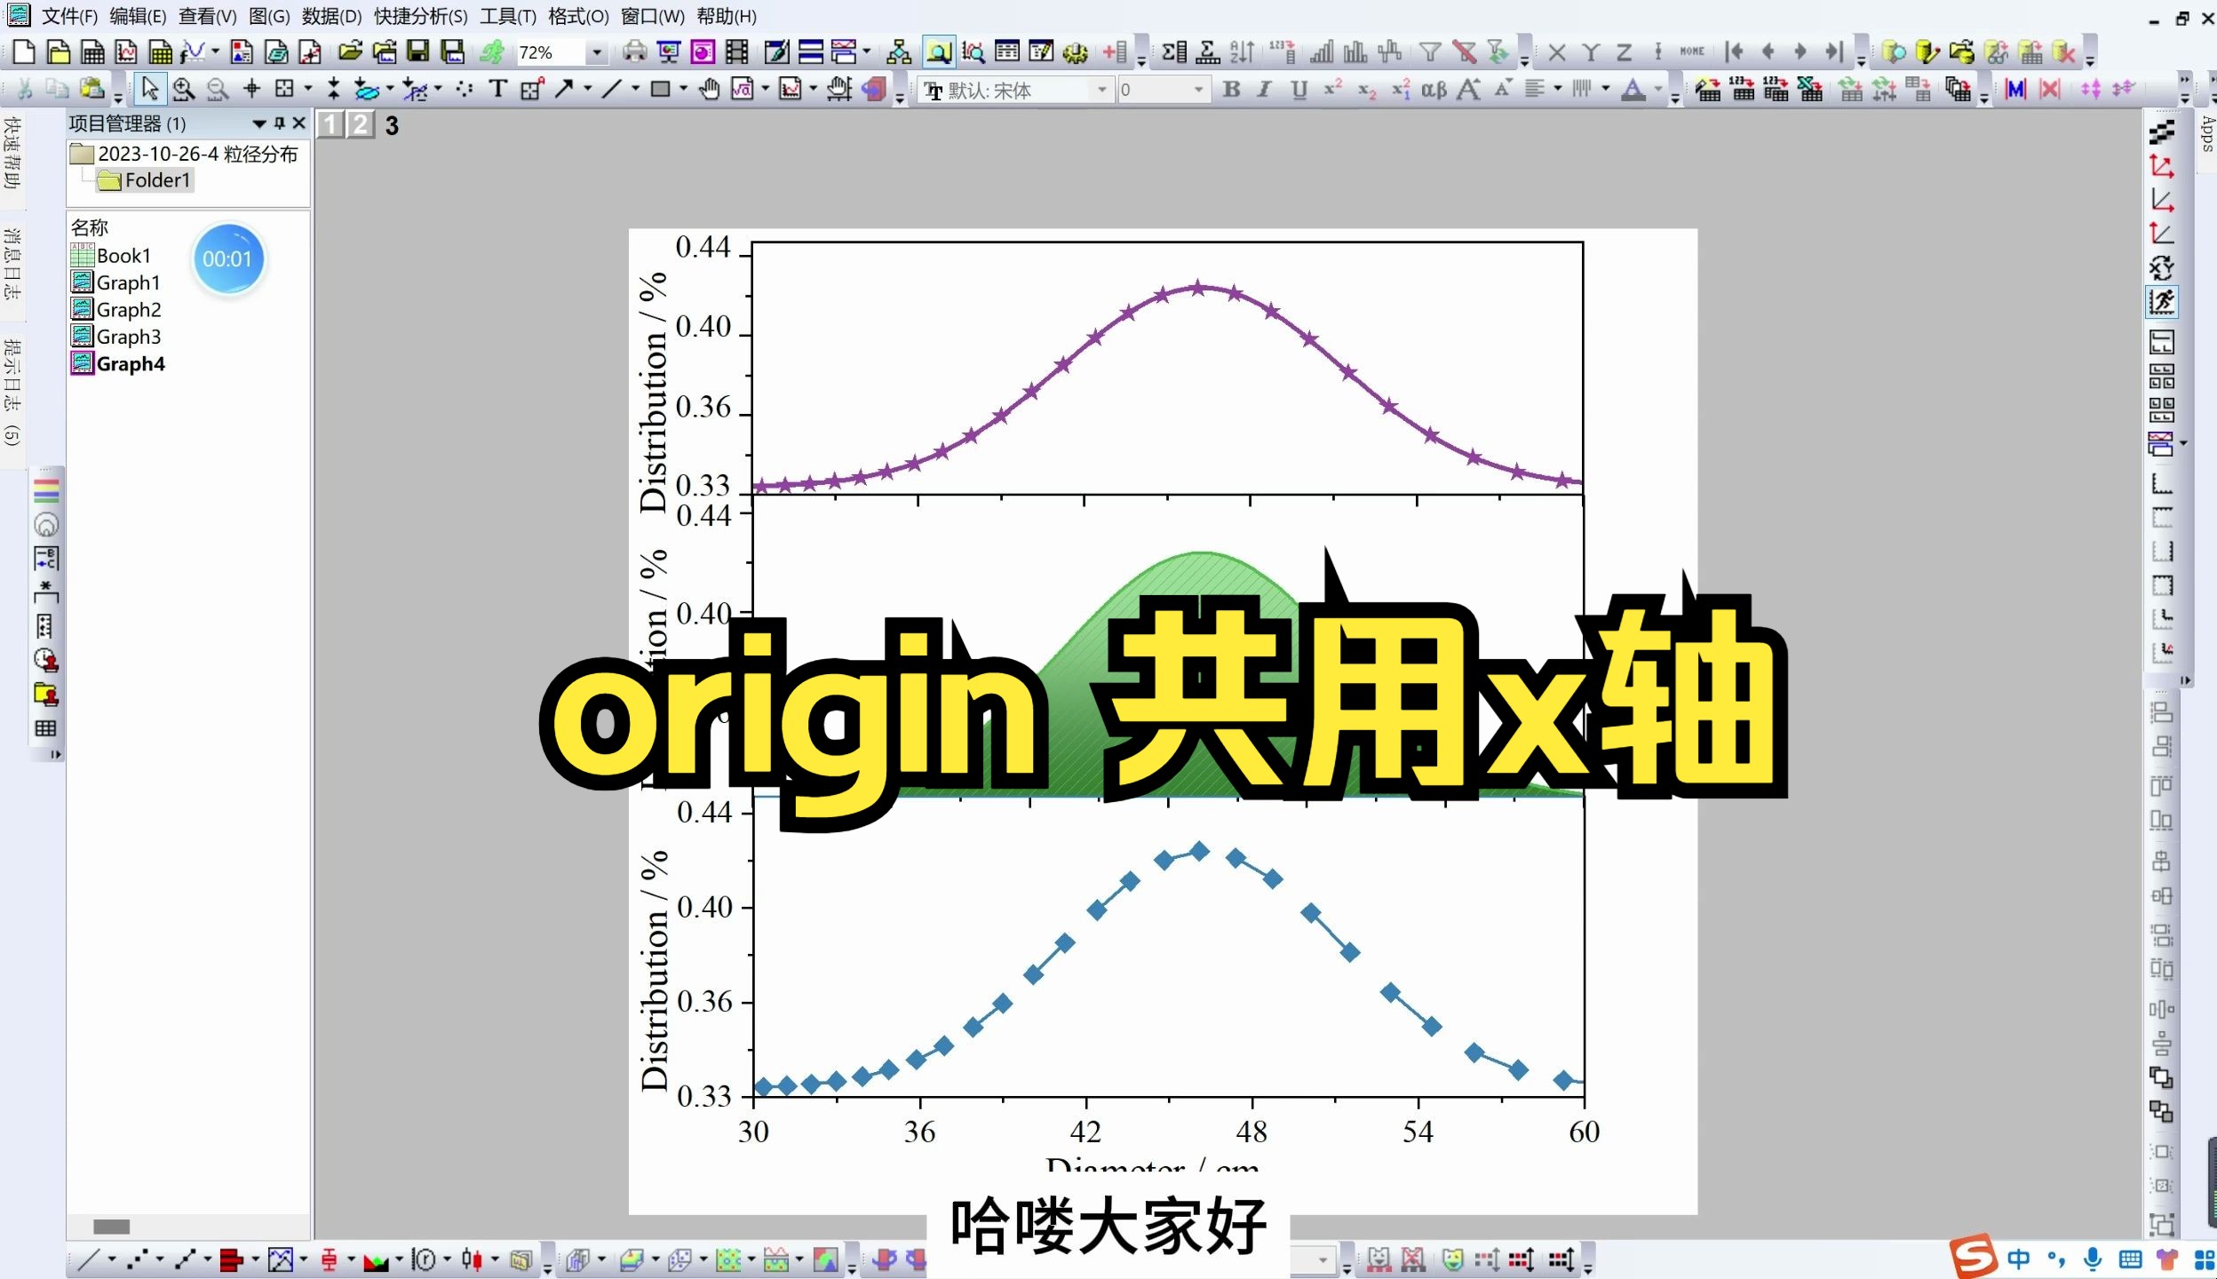Toggle italic text formatting
This screenshot has width=2217, height=1279.
1265,89
